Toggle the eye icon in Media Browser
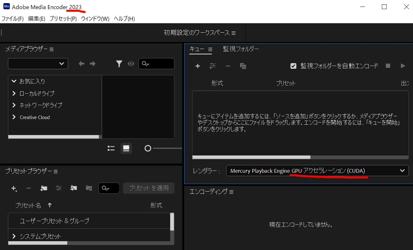Image resolution: width=413 pixels, height=250 pixels. [x=131, y=64]
